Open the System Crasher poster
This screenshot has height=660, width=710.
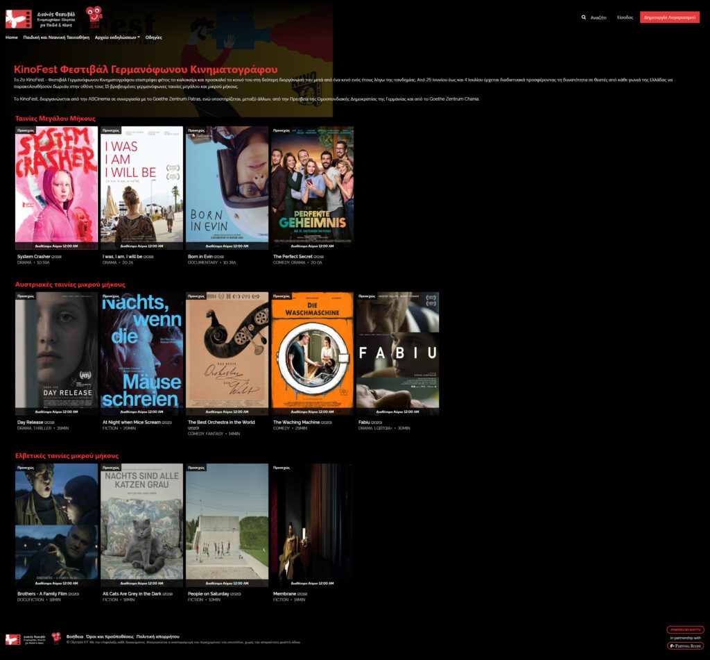57,187
